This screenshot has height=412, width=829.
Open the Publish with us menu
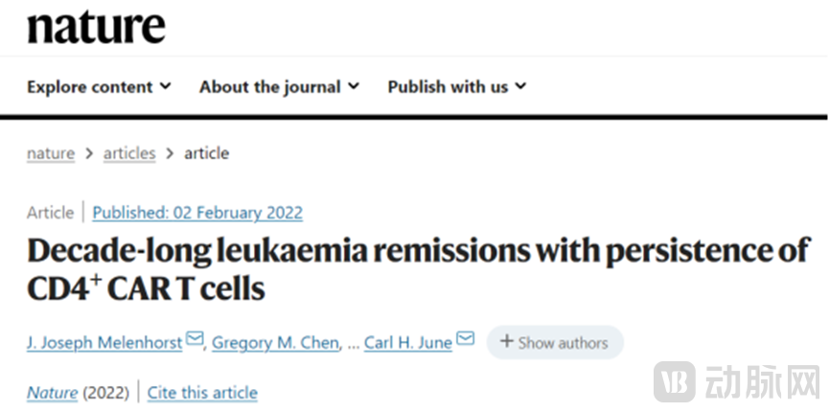(x=448, y=87)
